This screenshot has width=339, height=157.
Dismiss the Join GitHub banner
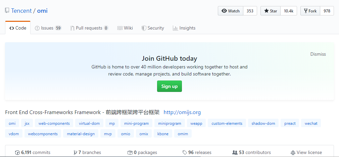click(x=318, y=54)
